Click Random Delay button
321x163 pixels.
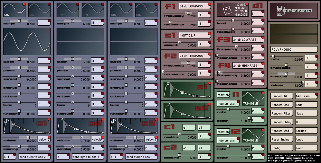click(x=281, y=122)
